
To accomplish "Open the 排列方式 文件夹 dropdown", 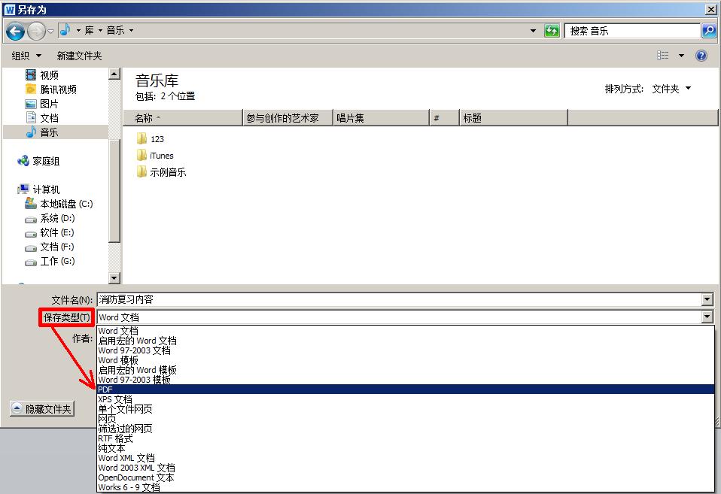I will (x=671, y=89).
